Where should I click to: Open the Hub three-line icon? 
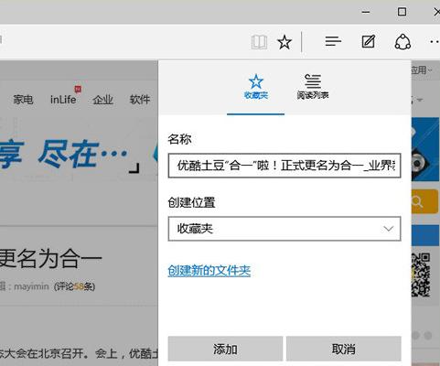(x=333, y=41)
